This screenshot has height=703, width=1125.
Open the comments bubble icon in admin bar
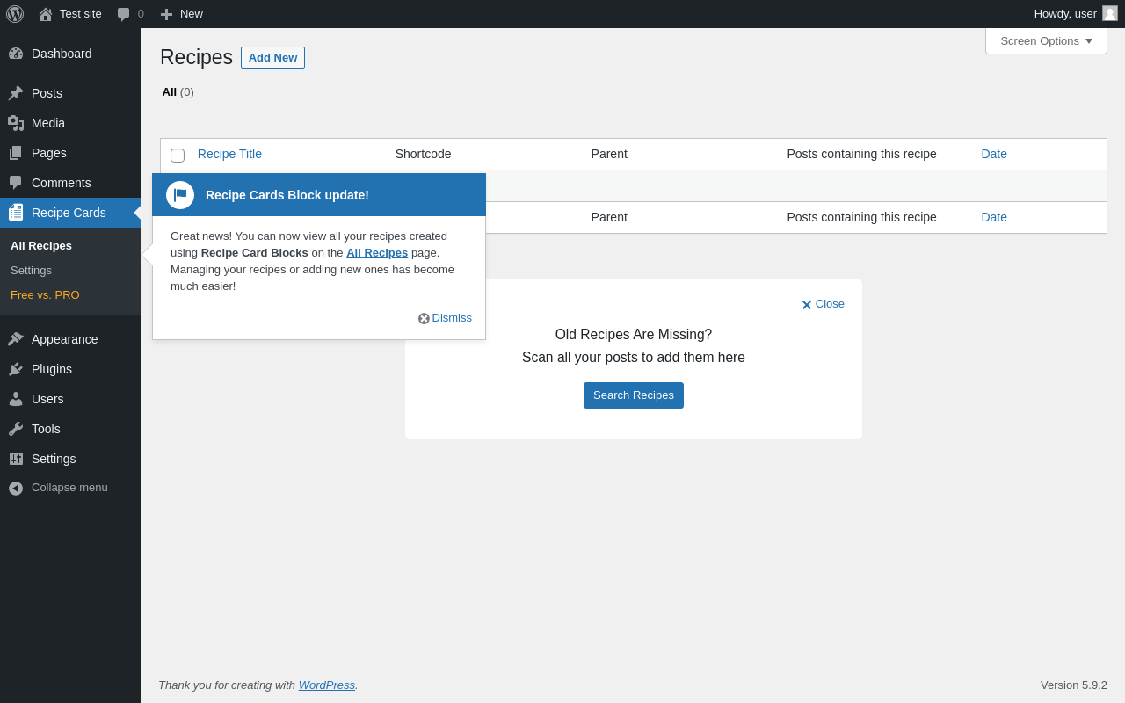tap(124, 14)
